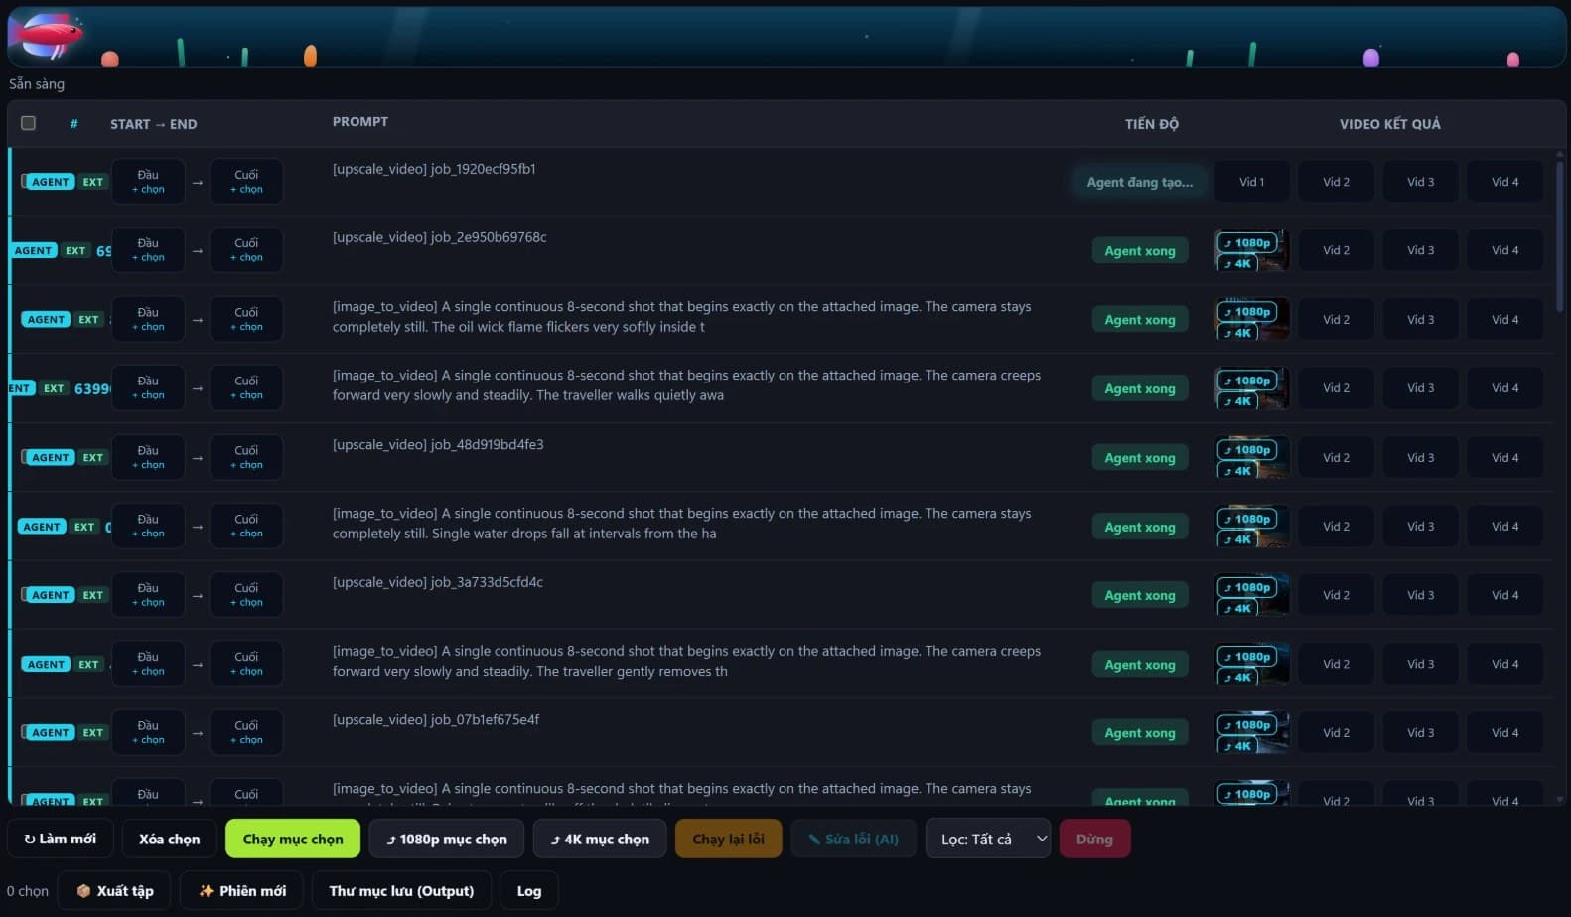
Task: Click the 4K badge in the traveller walks quietly row
Action: pos(1237,401)
